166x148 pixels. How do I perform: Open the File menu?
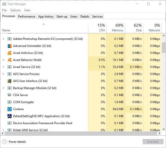pyautogui.click(x=4, y=10)
